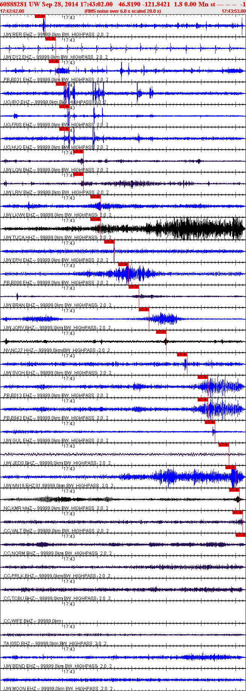Select the UW LRIV BHZ trace label
This screenshot has width=246, height=691.
[x=56, y=192]
